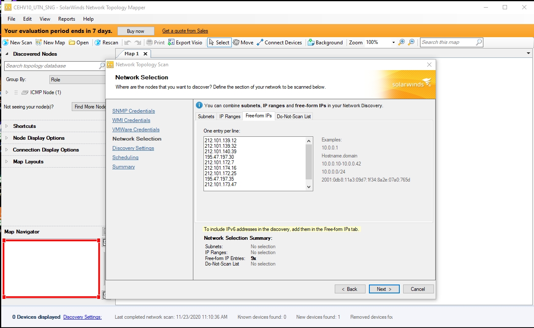The width and height of the screenshot is (534, 328).
Task: Expand the Node Display Options section
Action: pyautogui.click(x=6, y=138)
